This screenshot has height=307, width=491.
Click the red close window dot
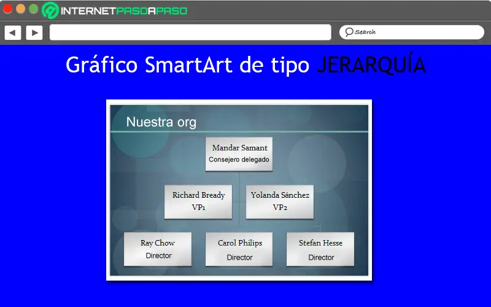[7, 9]
